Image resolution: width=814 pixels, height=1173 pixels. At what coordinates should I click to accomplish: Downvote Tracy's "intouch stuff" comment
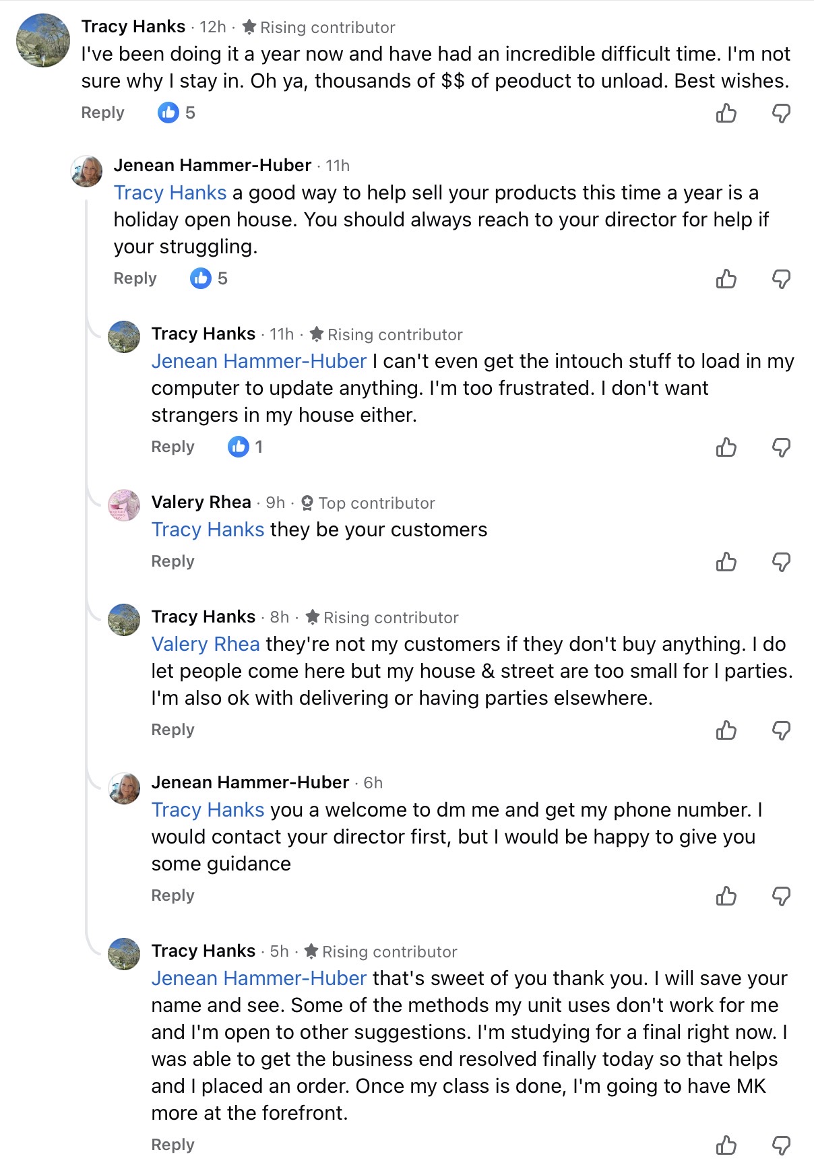click(781, 447)
